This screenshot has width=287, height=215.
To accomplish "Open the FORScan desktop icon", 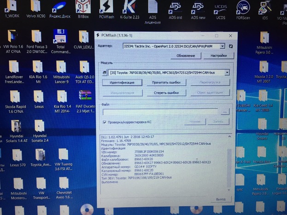I will (x=243, y=8).
